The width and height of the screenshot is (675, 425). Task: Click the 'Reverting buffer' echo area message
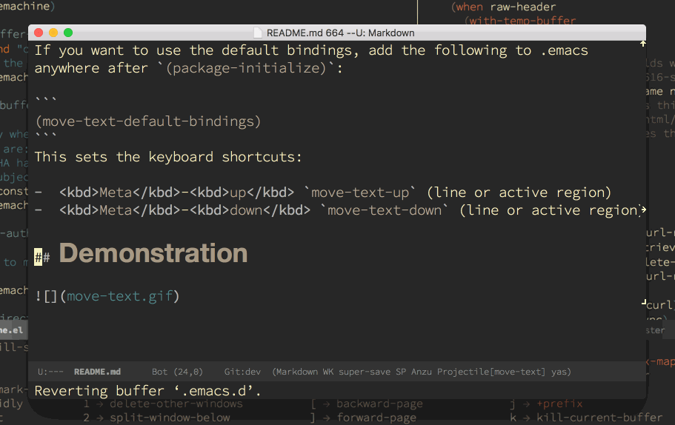[x=147, y=391]
